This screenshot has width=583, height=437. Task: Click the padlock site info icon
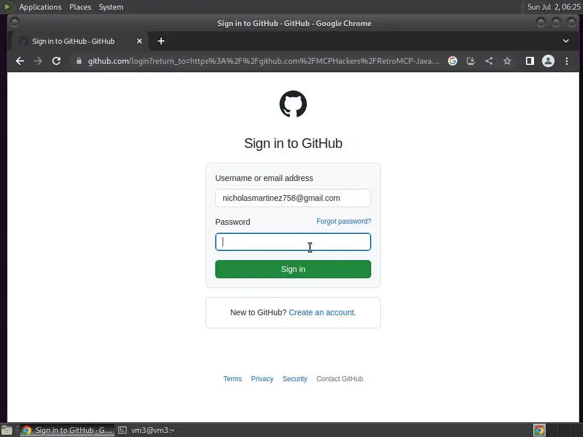click(79, 60)
